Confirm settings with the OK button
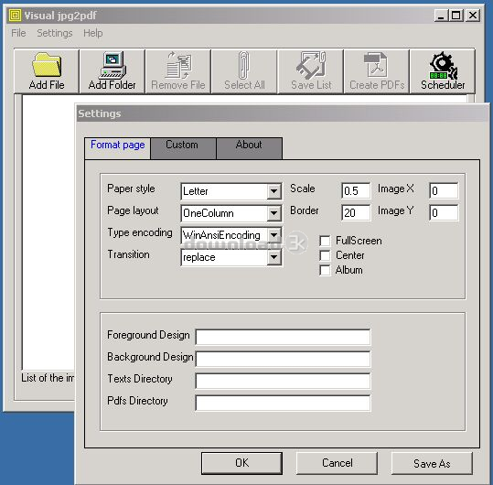The width and height of the screenshot is (493, 485). [x=241, y=463]
